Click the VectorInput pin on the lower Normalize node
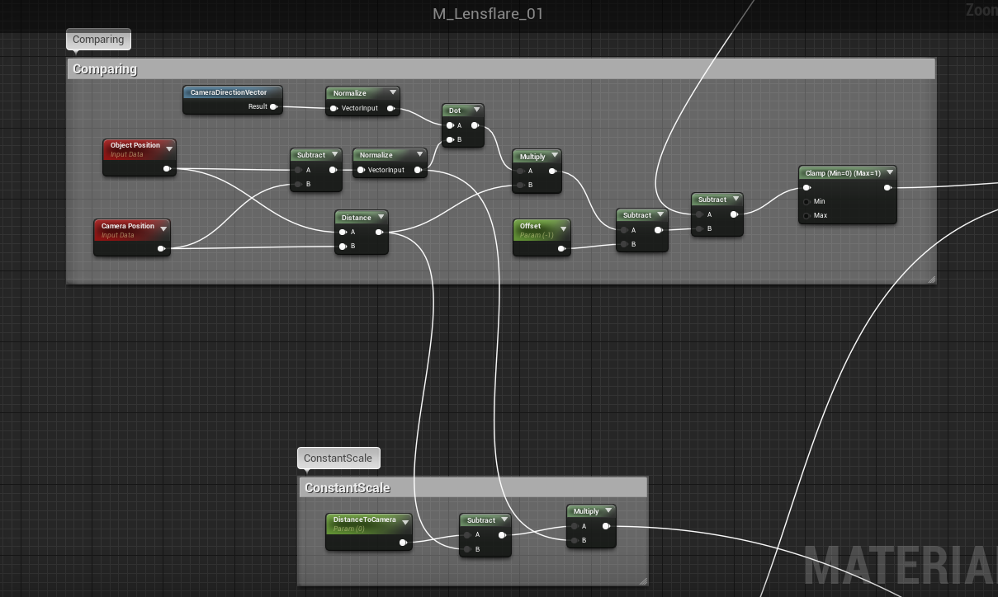 [x=359, y=170]
